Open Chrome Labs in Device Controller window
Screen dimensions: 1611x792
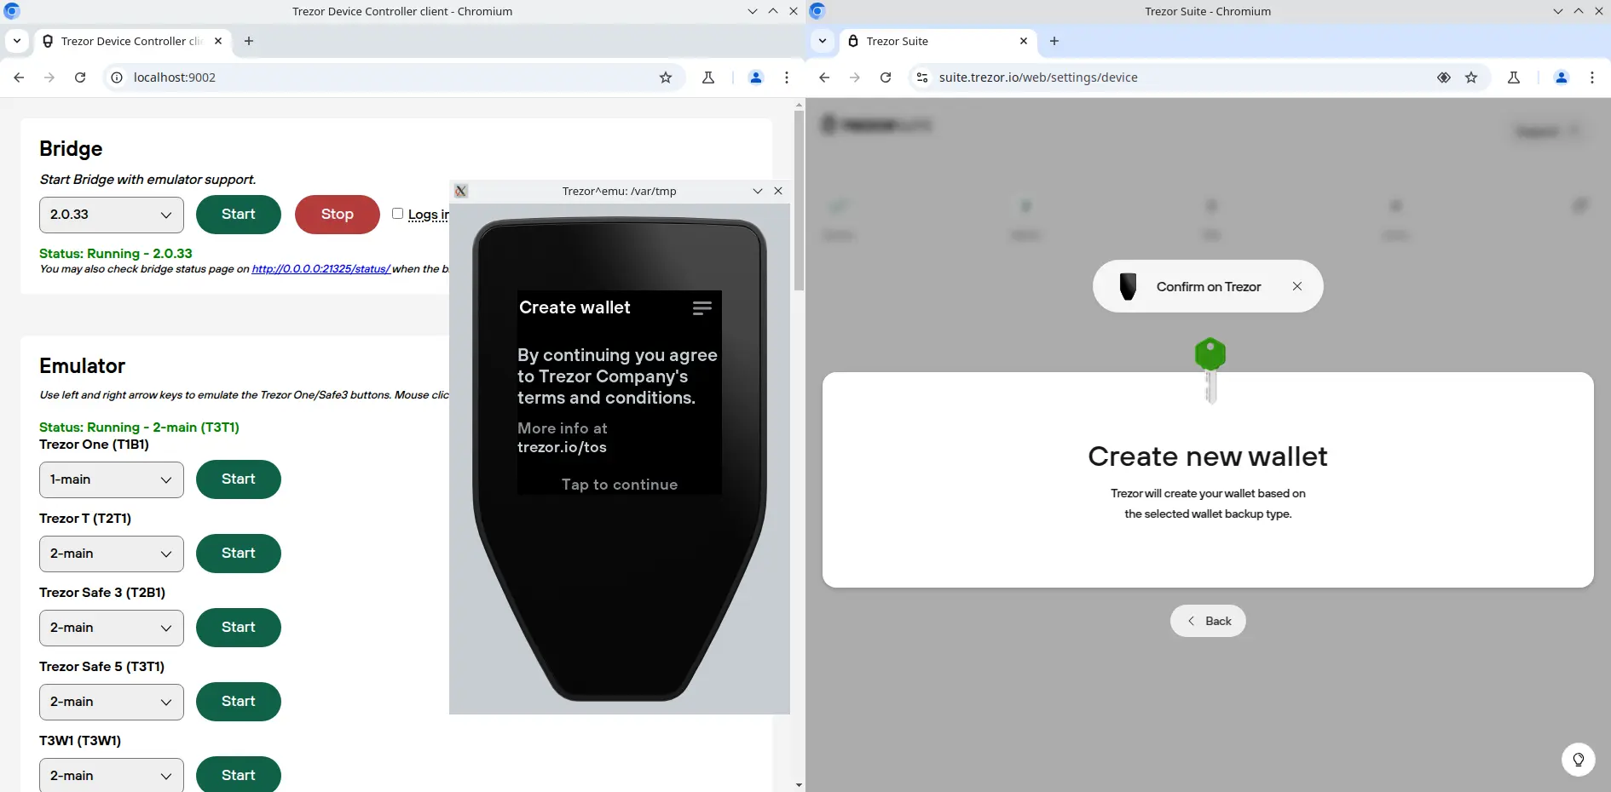708,77
